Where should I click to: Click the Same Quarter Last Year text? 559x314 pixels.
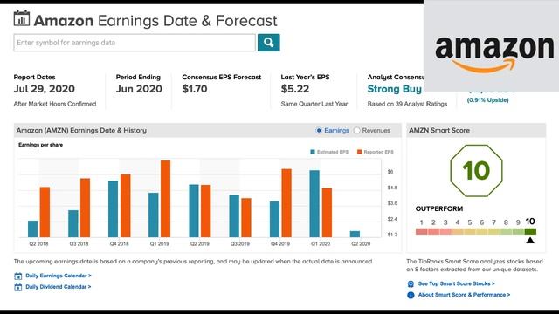[314, 104]
